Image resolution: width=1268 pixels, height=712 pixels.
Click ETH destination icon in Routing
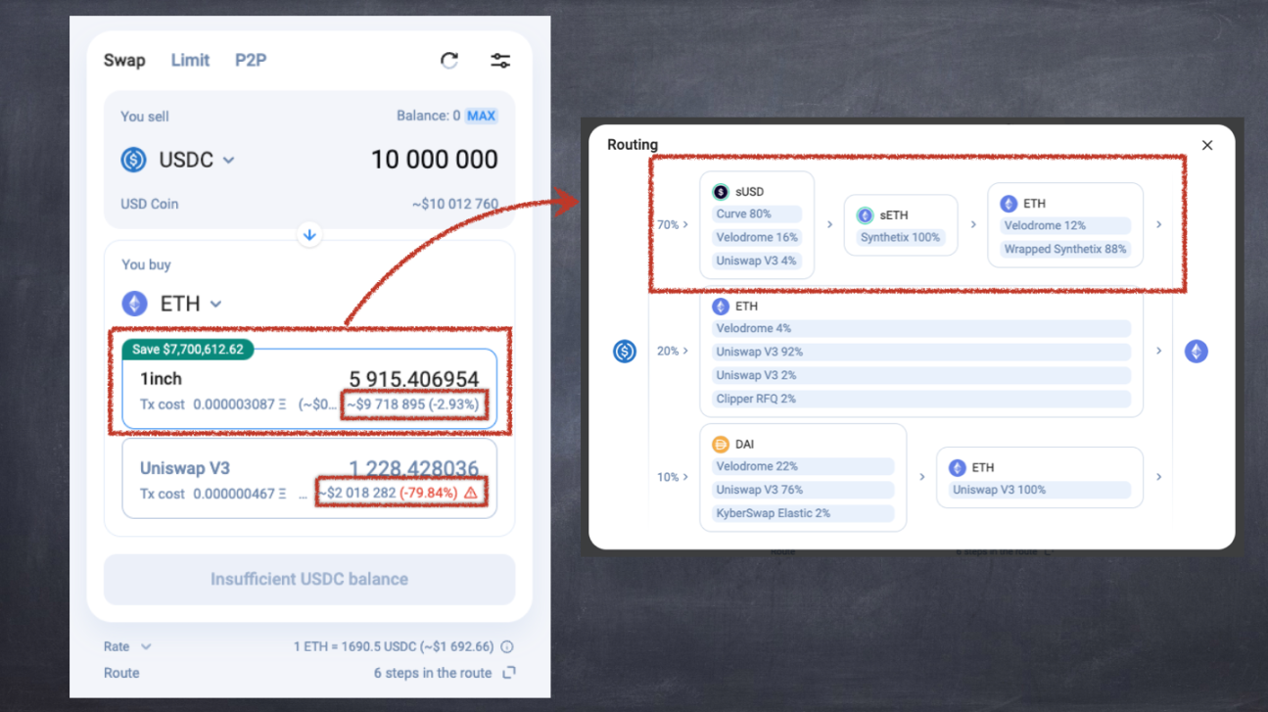[1197, 351]
